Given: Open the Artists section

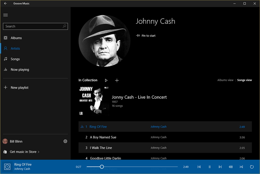Looking at the screenshot, I should 35,48.
